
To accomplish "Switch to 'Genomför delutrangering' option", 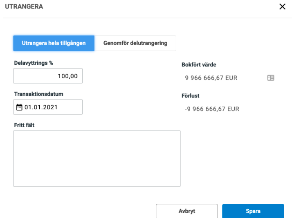I will pos(135,43).
